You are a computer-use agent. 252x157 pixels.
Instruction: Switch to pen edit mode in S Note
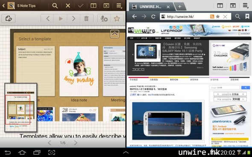[9, 18]
